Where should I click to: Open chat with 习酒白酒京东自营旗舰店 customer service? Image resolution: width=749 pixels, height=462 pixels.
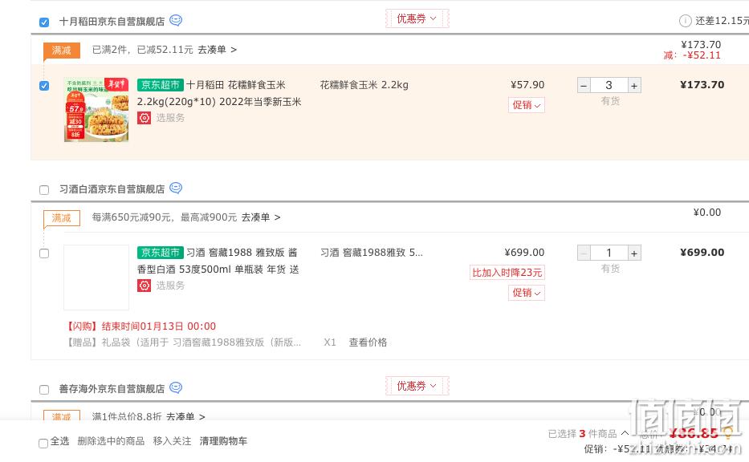pyautogui.click(x=176, y=188)
